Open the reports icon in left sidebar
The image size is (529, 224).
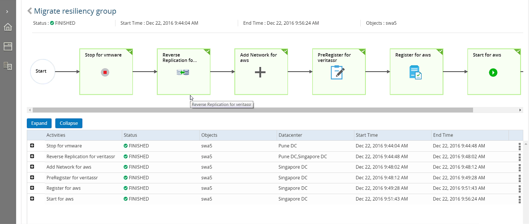[x=8, y=66]
